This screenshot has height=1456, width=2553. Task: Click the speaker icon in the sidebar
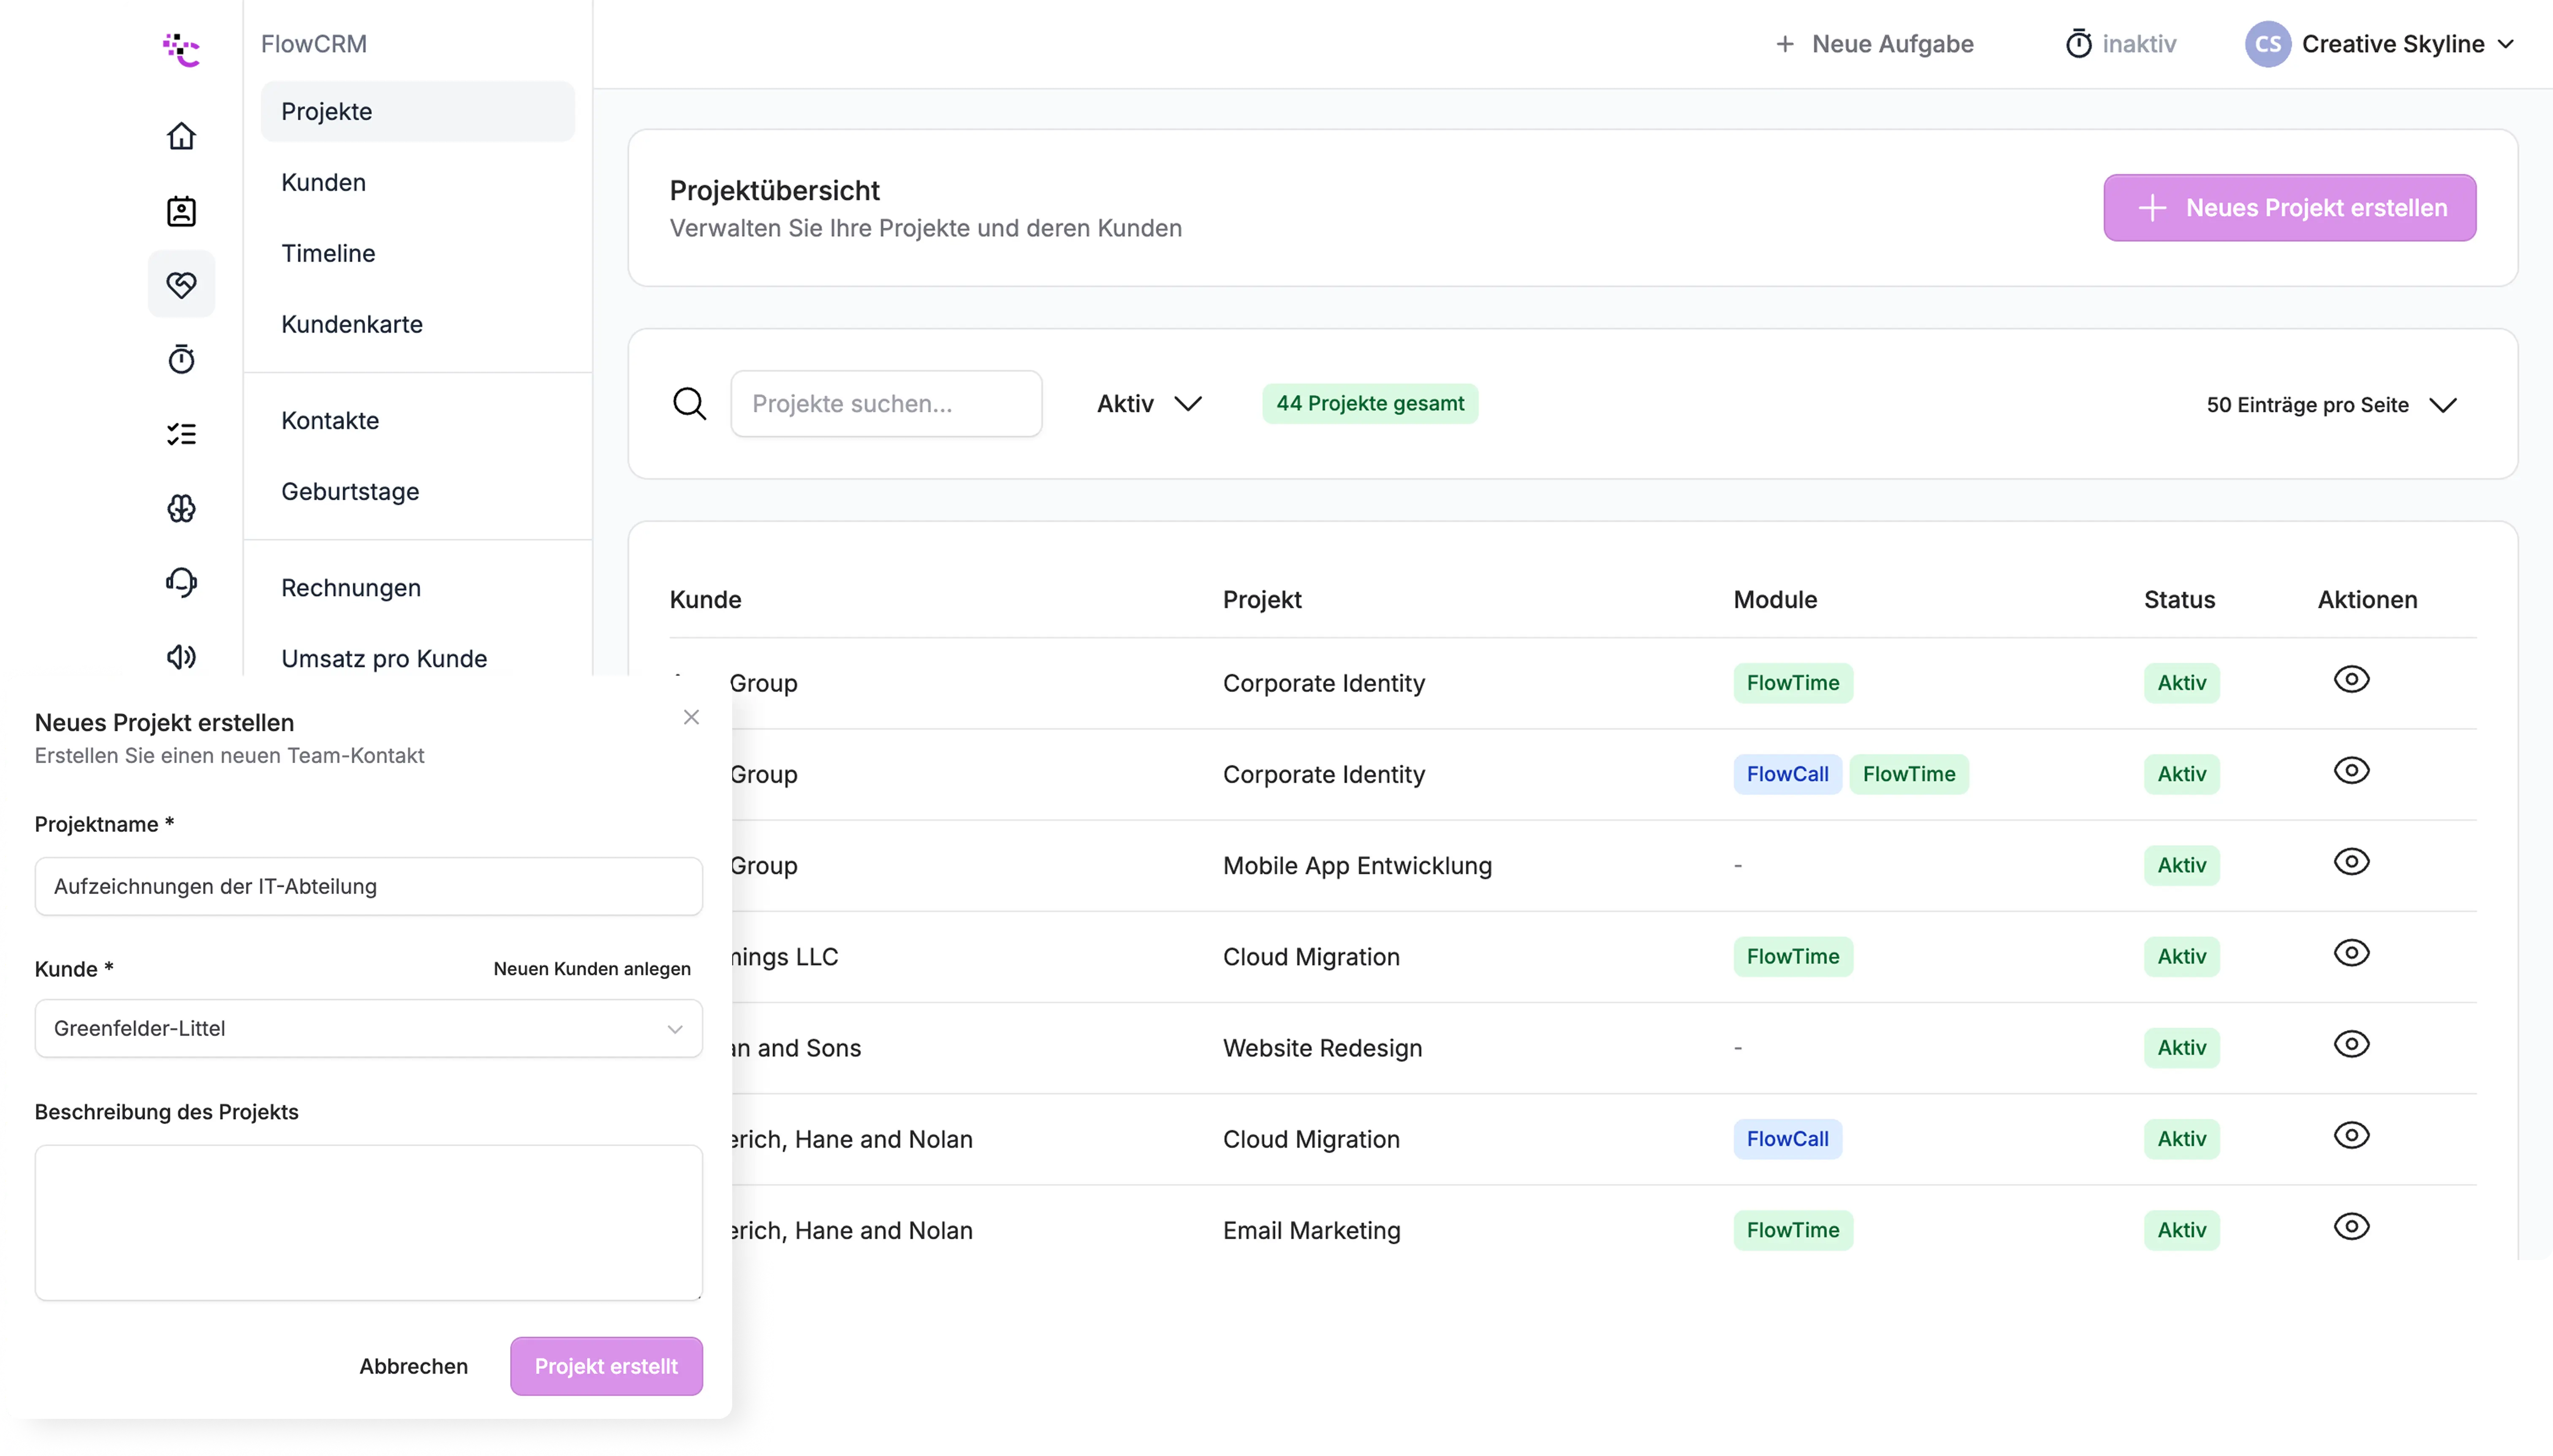(181, 657)
